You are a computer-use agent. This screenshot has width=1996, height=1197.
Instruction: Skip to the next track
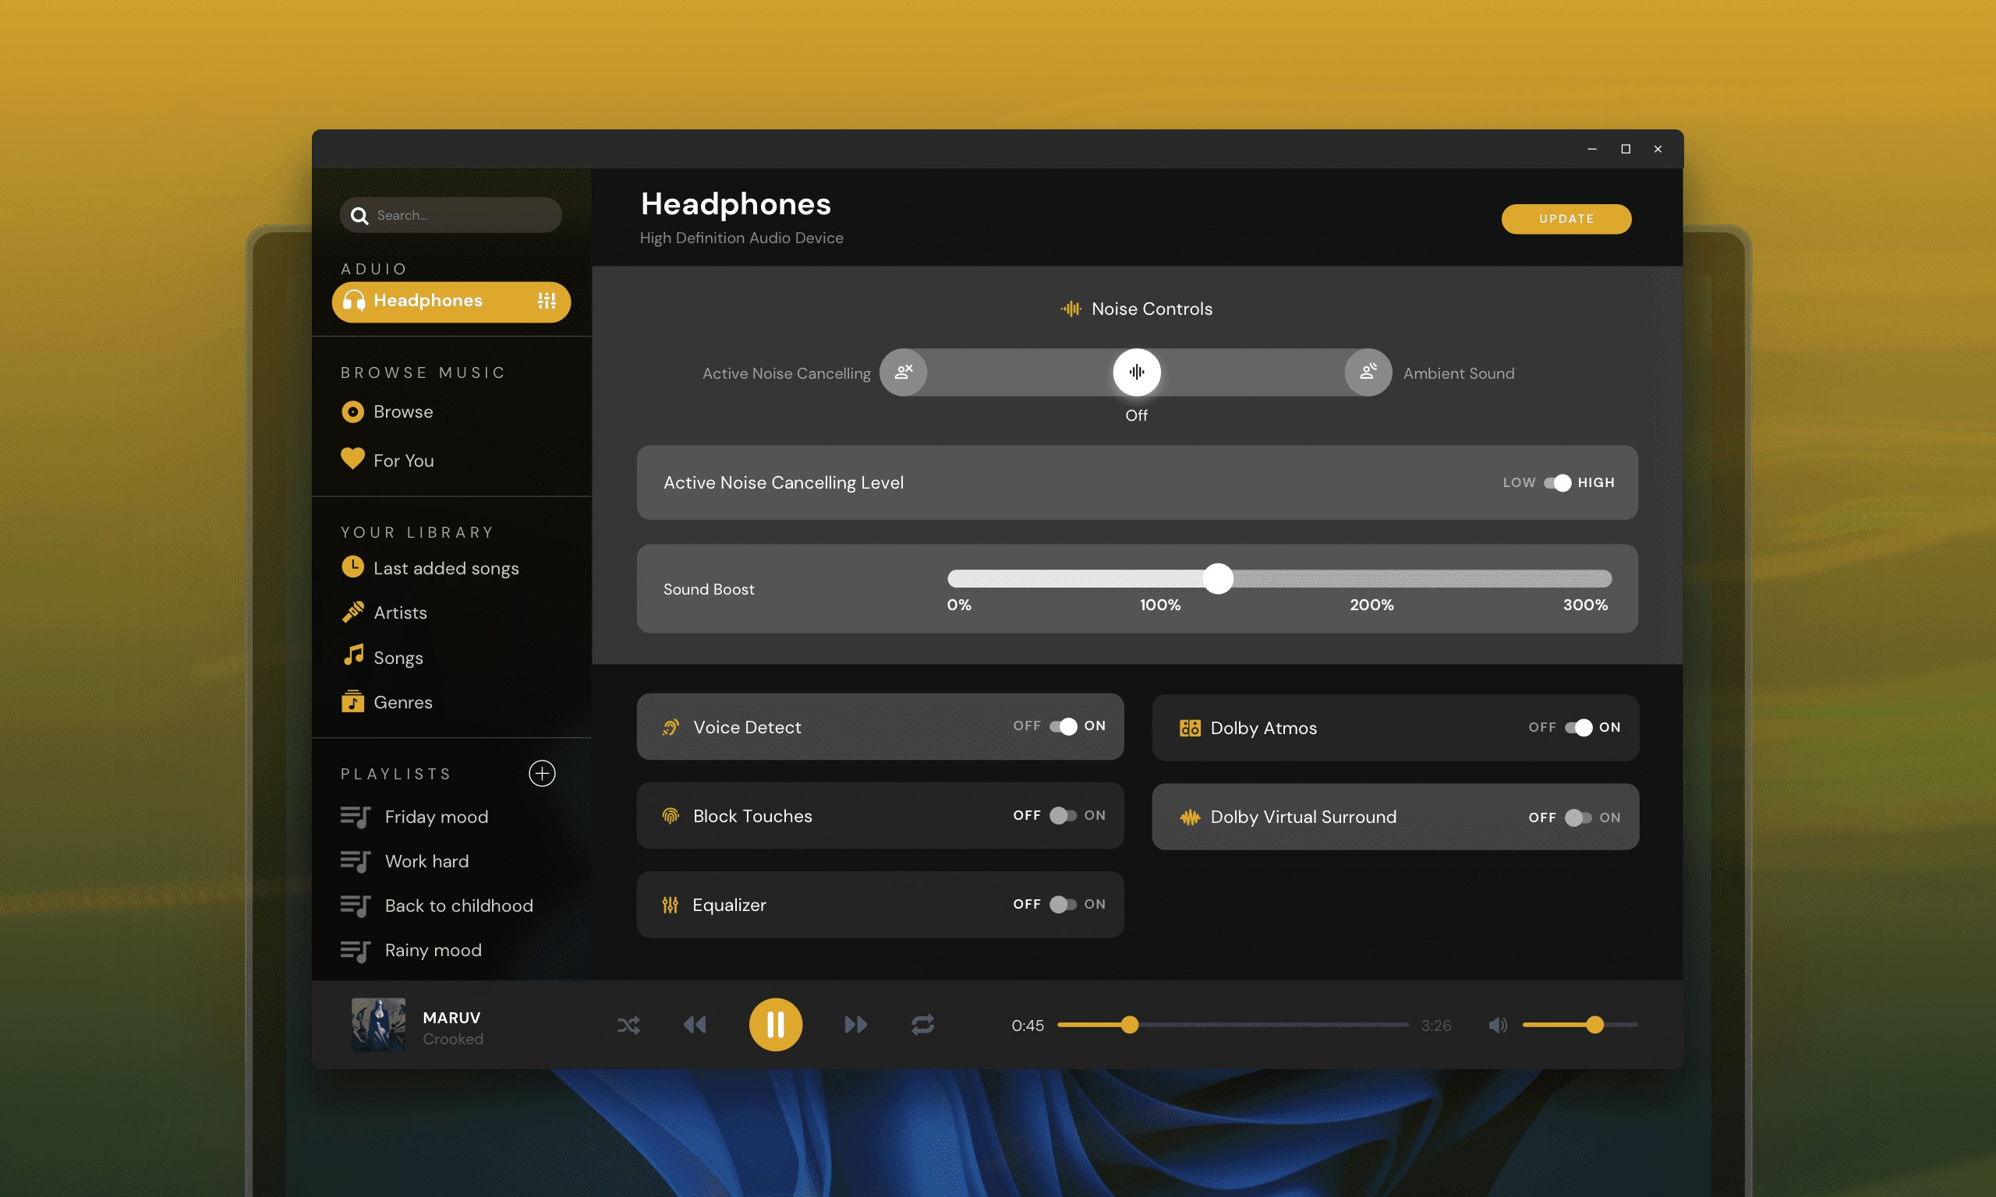(x=855, y=1026)
